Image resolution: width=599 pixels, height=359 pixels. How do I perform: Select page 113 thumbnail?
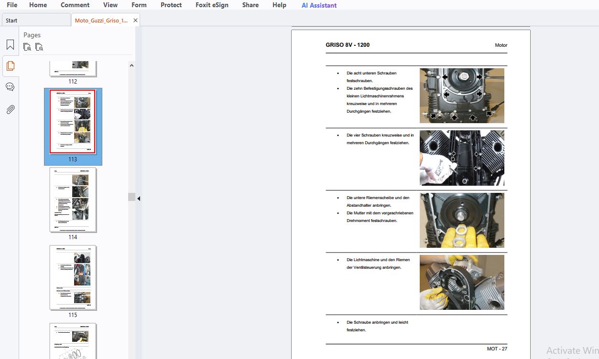73,122
